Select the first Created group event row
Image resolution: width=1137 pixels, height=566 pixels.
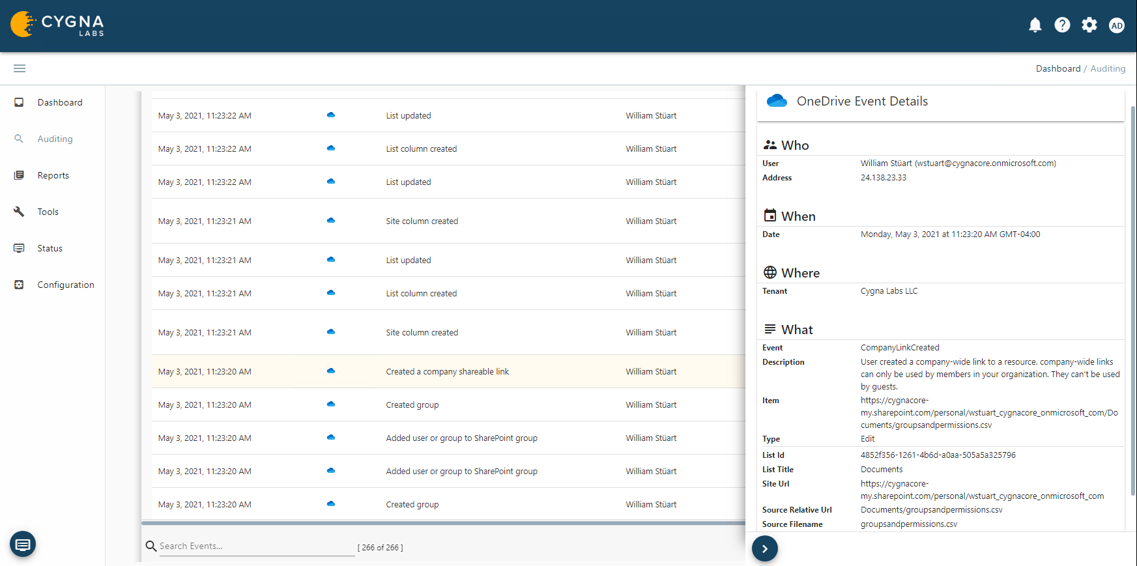coord(412,405)
